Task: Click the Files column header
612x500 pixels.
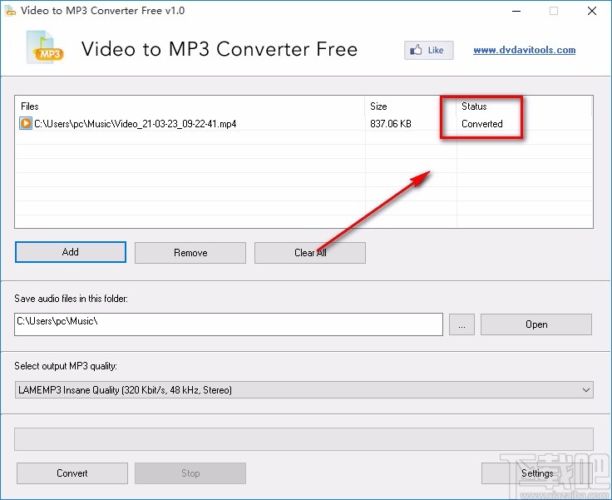Action: click(x=190, y=106)
